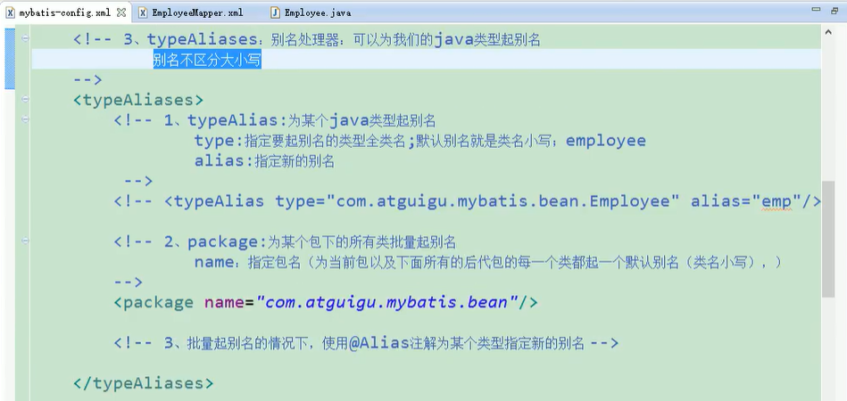Open the Employee.java editor tab
This screenshot has width=847, height=401.
[311, 12]
